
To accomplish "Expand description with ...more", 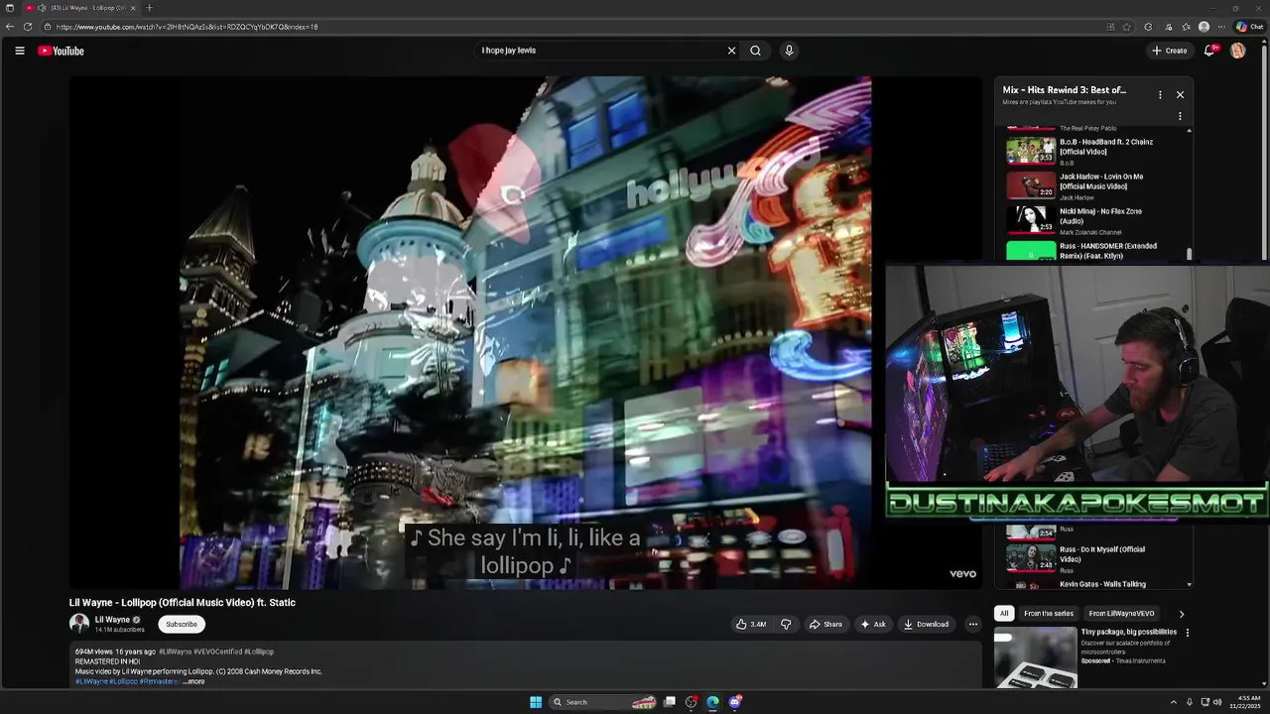I will [193, 681].
